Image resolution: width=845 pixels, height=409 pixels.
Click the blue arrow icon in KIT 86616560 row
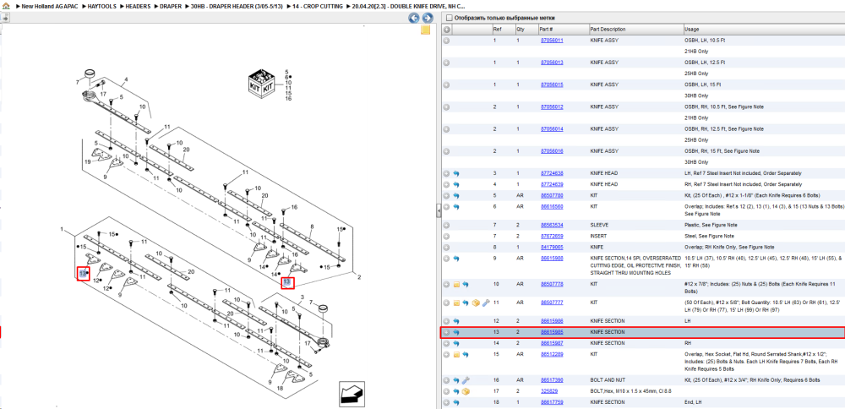coord(456,206)
